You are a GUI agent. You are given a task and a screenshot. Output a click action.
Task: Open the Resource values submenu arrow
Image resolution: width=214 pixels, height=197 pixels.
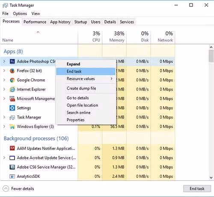click(x=112, y=79)
